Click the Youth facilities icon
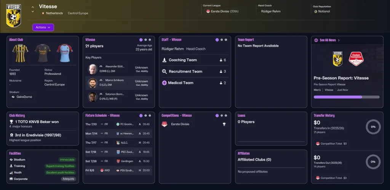The height and width of the screenshot is (190, 390). click(x=11, y=173)
